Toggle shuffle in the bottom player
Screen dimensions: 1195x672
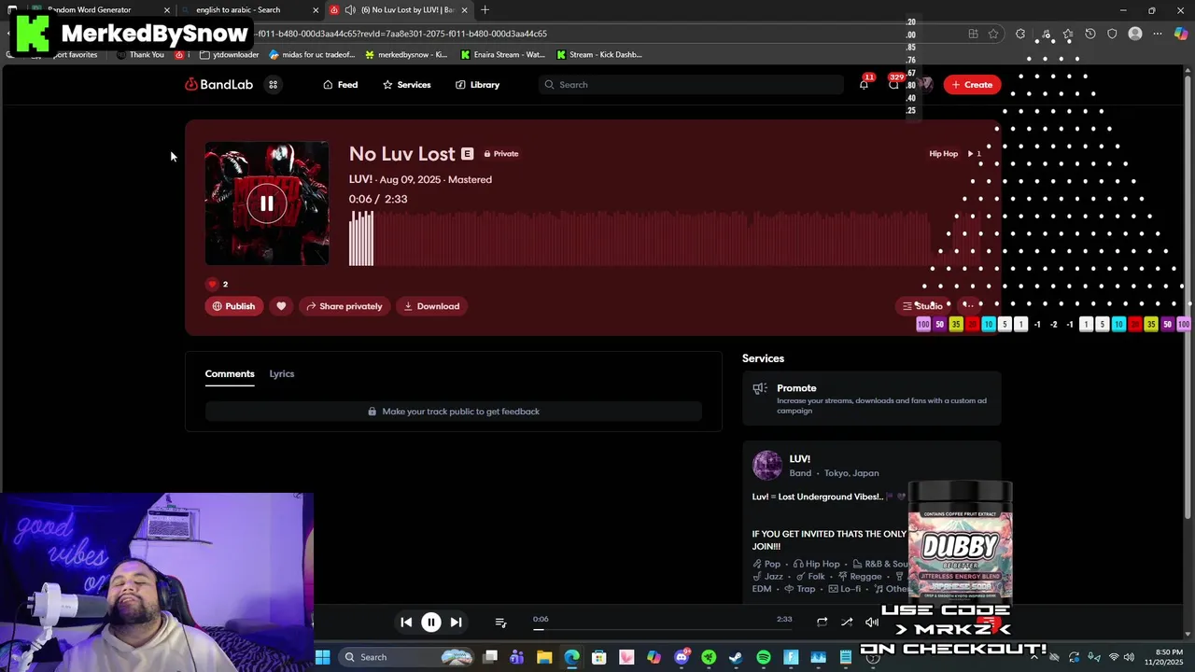[847, 622]
